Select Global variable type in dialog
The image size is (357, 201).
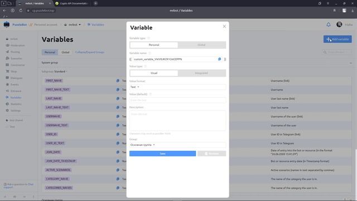pos(201,45)
